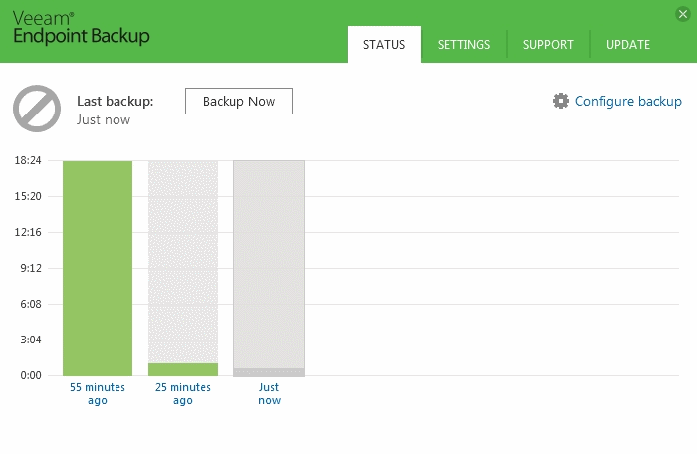Go to the Support tab
The width and height of the screenshot is (697, 454).
[x=548, y=44]
